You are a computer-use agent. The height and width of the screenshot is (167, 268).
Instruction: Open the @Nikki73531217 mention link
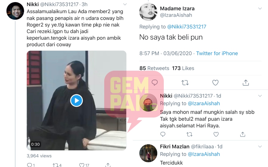coord(187,27)
